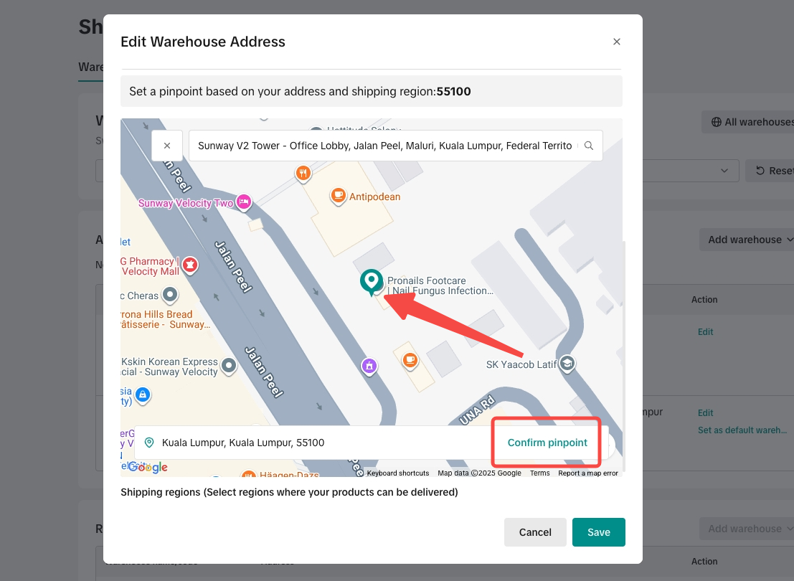Screen dimensions: 794x581
Task: Click the Save button
Action: tap(598, 532)
